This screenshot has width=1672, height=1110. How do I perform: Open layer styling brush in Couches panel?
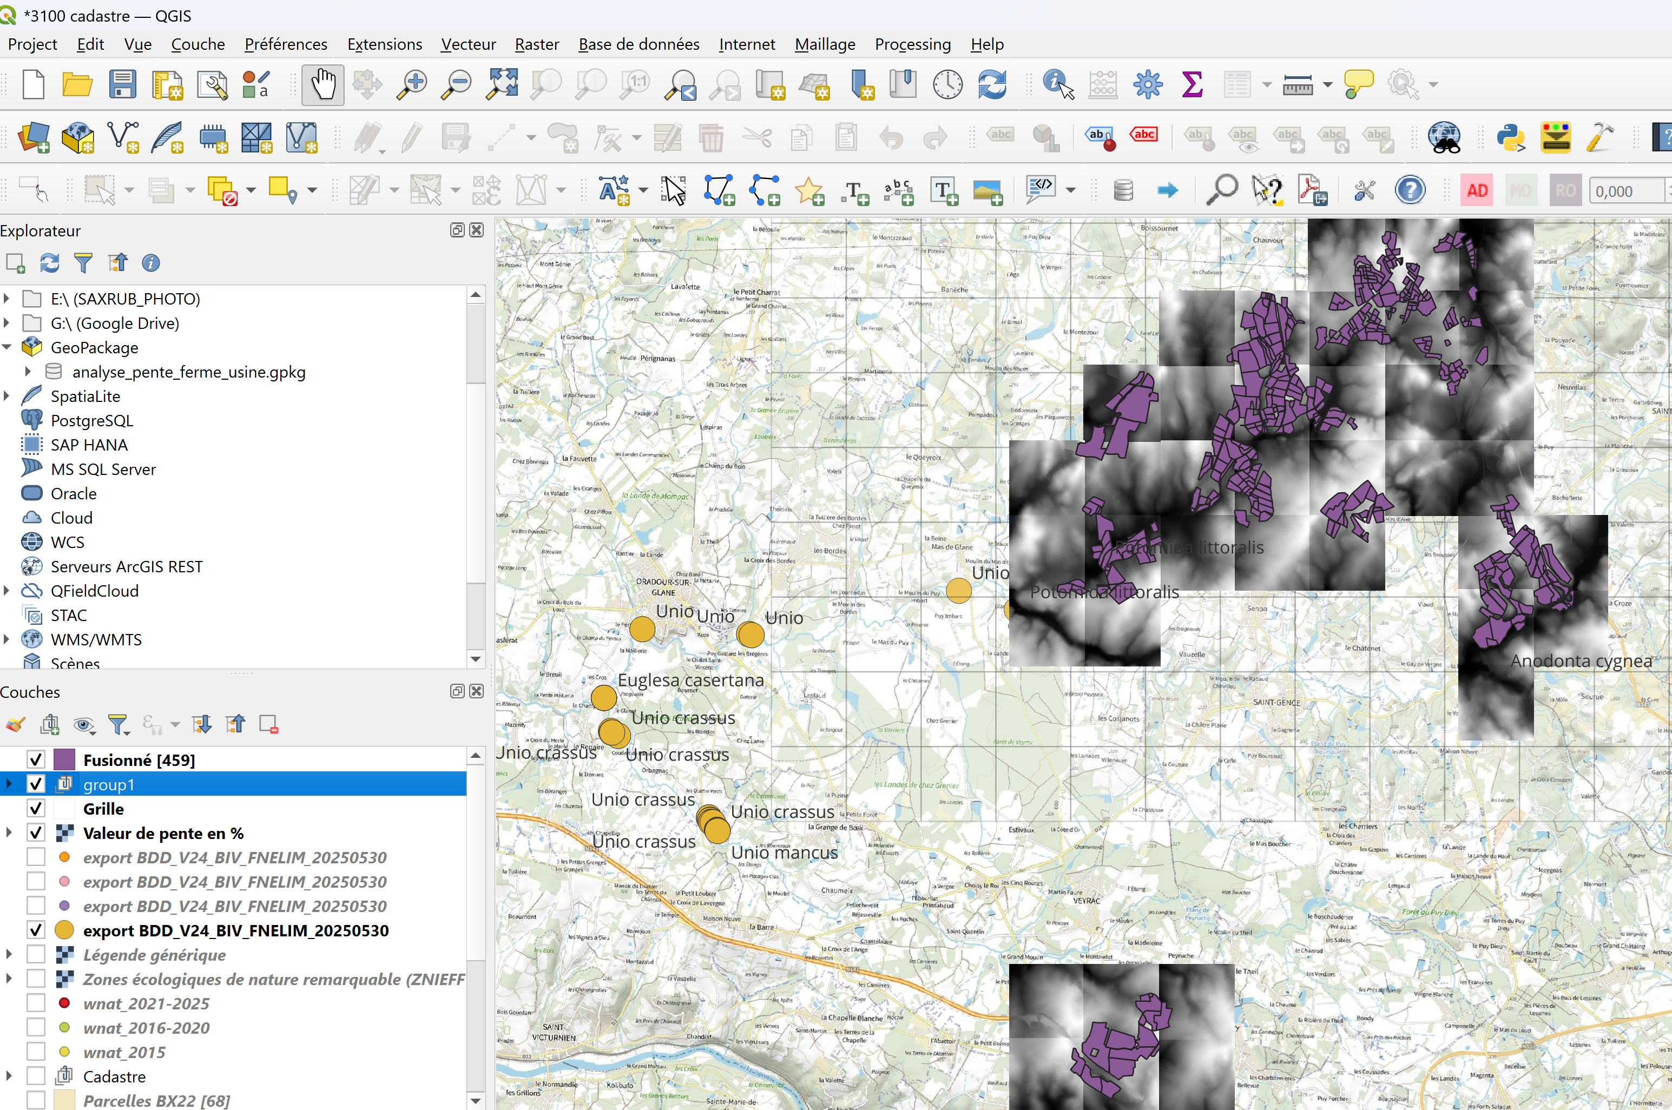[x=15, y=724]
